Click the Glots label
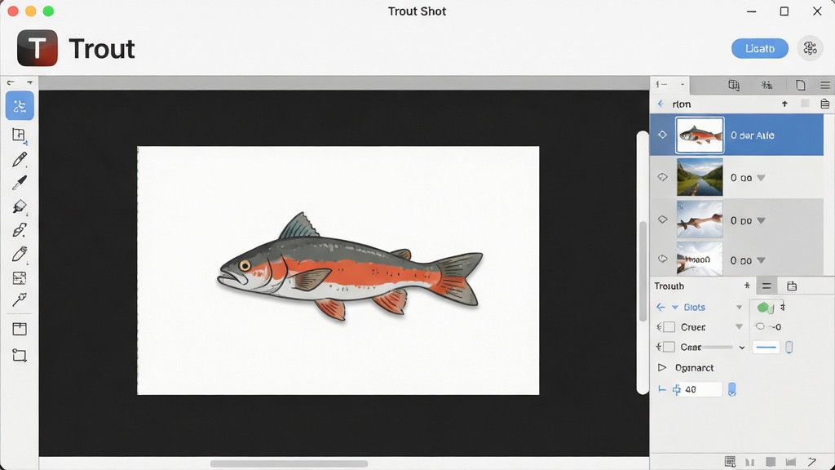The image size is (835, 470). coord(695,308)
